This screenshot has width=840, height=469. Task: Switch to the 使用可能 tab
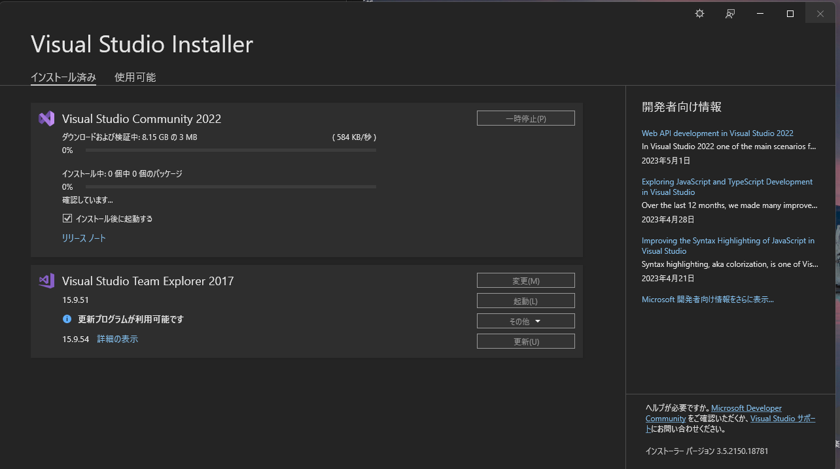click(135, 77)
